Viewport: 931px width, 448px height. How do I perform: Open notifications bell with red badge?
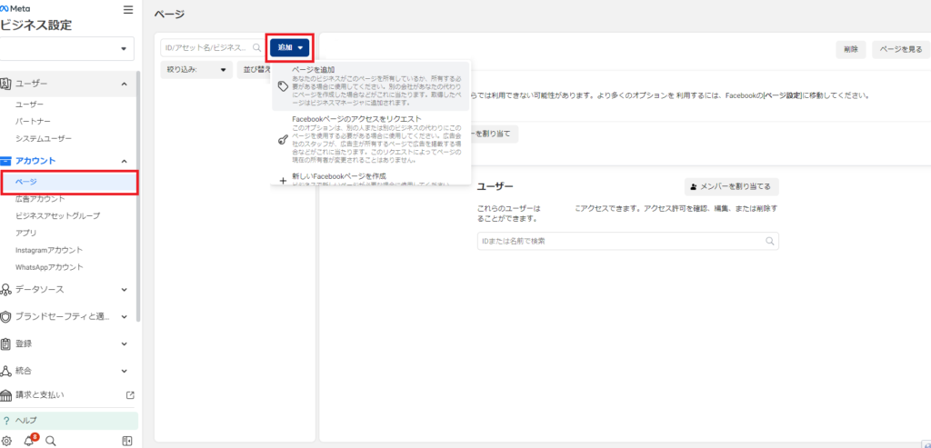click(x=29, y=441)
